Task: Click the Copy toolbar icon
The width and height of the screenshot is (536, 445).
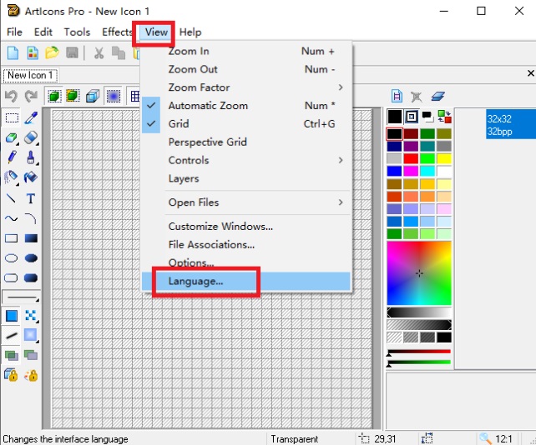Action: pyautogui.click(x=119, y=52)
